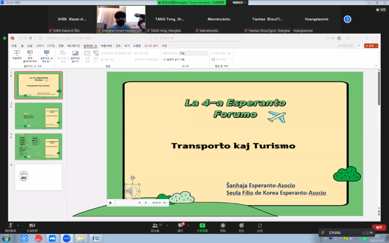Switch to the Animations tab
The image size is (389, 243).
click(73, 46)
